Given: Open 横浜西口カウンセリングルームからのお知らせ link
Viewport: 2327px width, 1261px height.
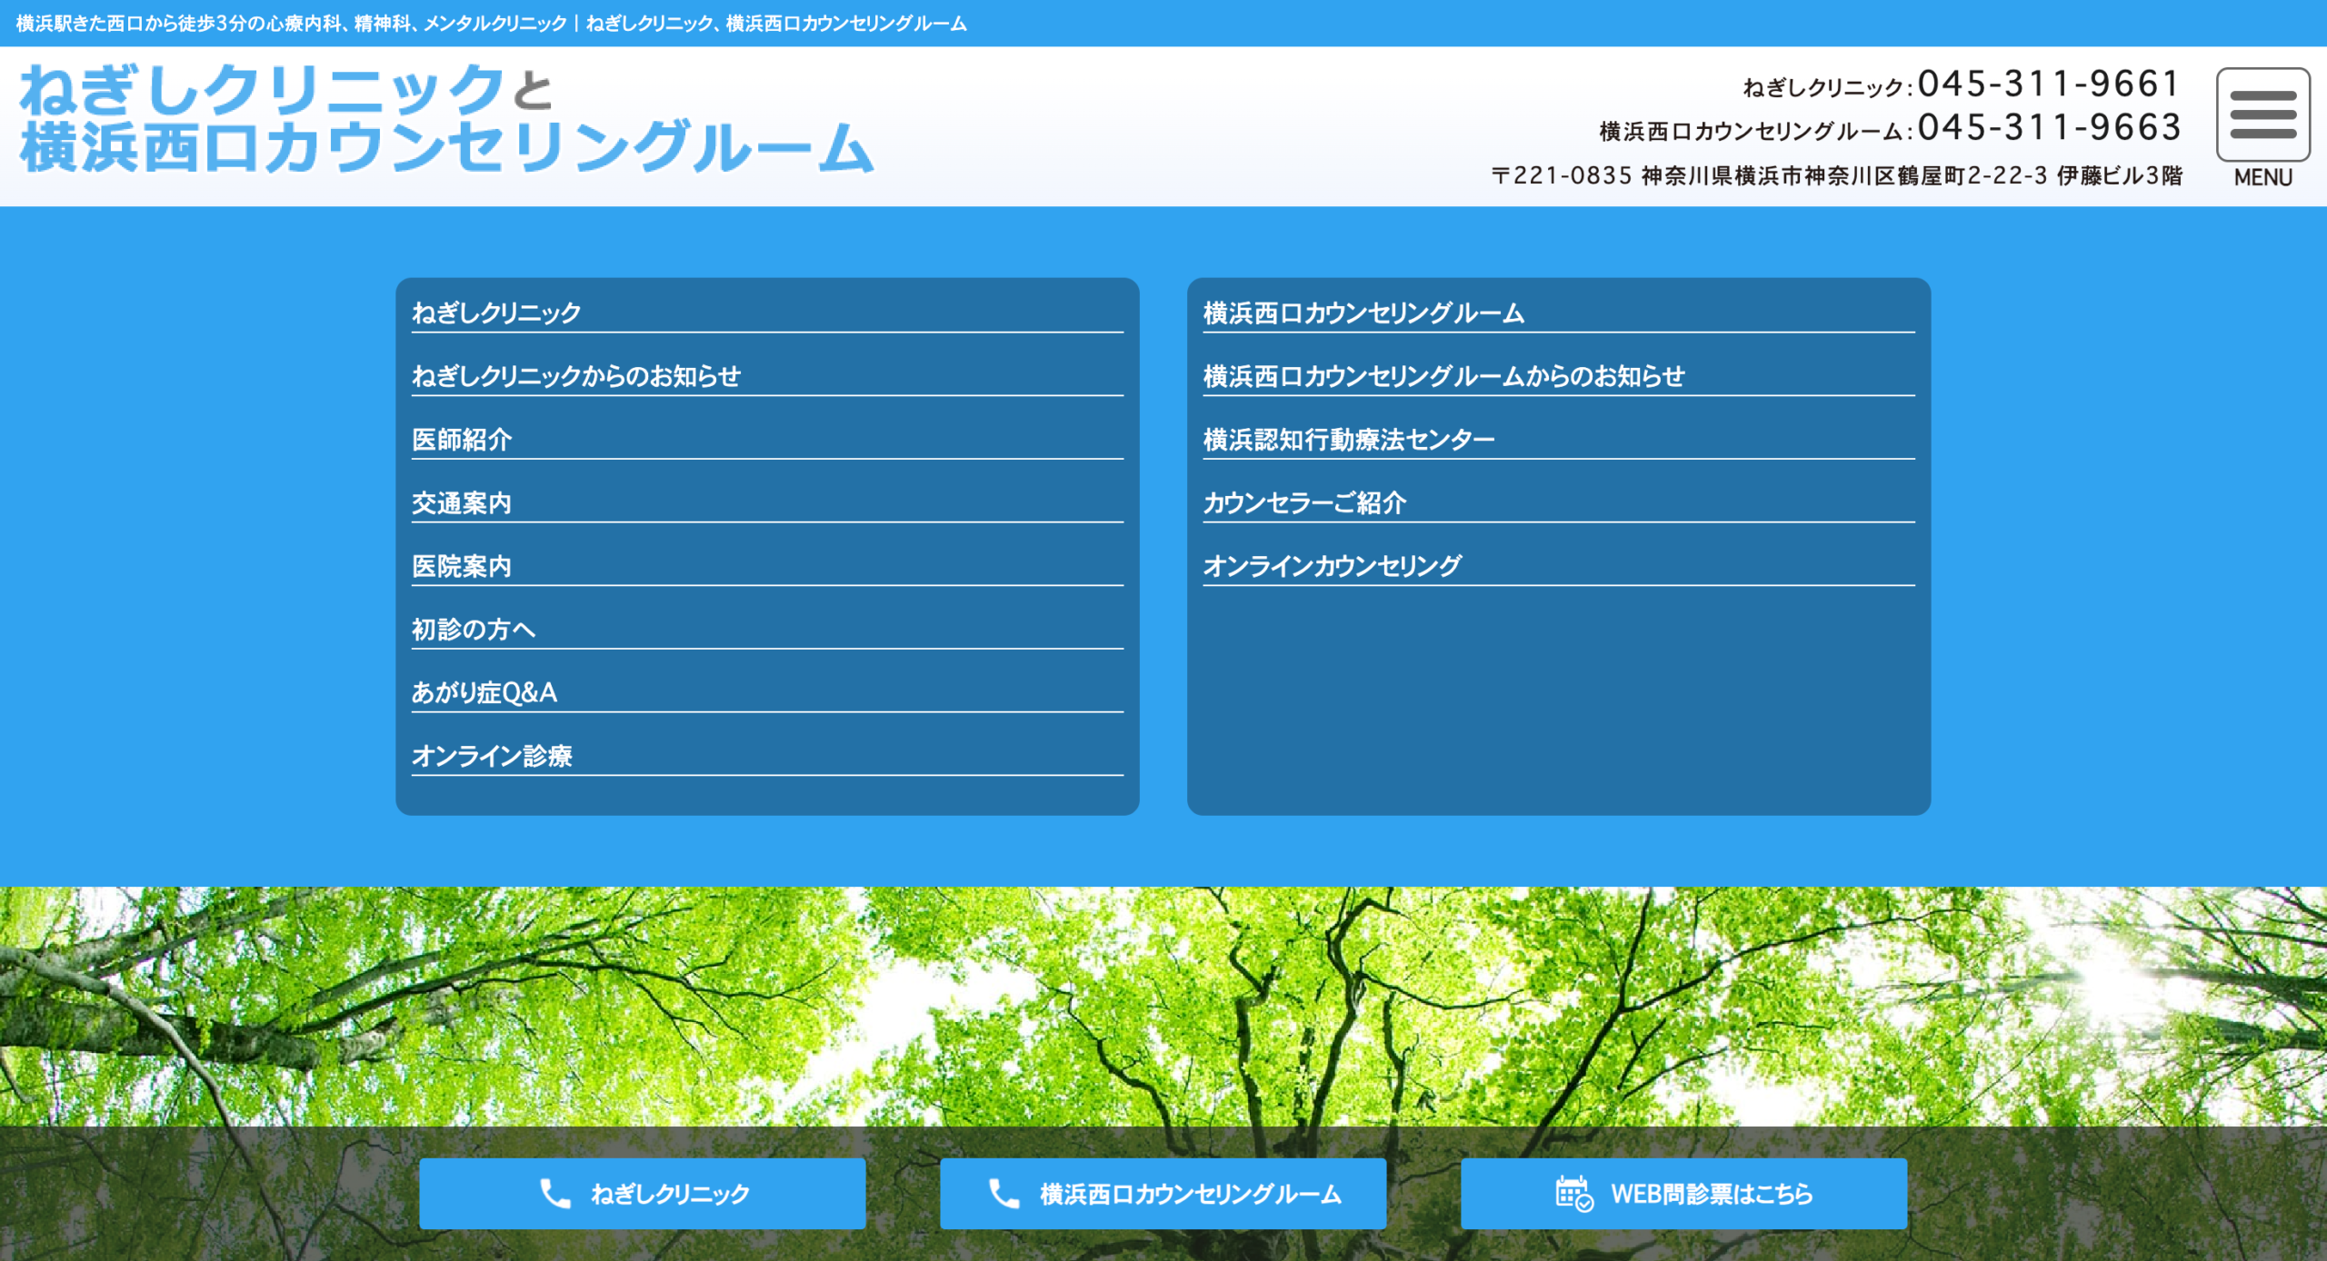Looking at the screenshot, I should pyautogui.click(x=1558, y=375).
